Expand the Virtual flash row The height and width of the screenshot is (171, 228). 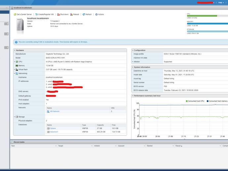15,69
